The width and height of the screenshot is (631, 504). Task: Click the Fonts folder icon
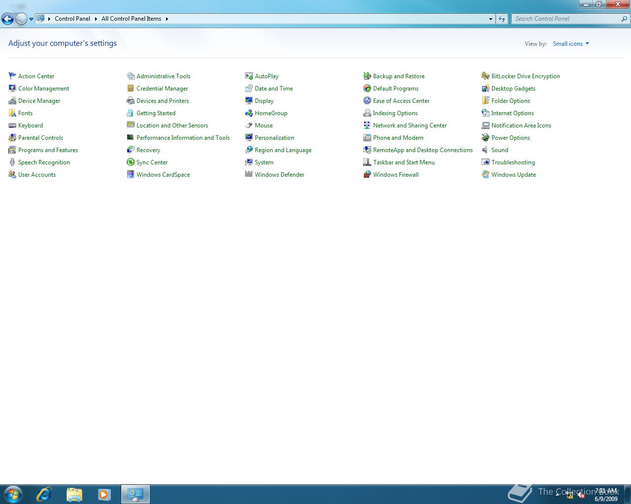(x=12, y=113)
